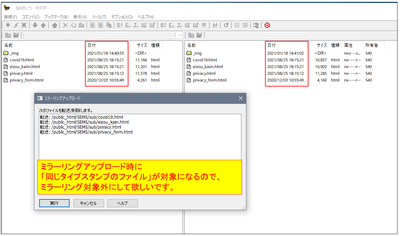
Task: Refresh the file listings
Action: [226, 25]
